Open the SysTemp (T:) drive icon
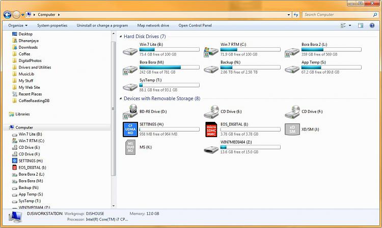This screenshot has height=228, width=382. click(130, 87)
